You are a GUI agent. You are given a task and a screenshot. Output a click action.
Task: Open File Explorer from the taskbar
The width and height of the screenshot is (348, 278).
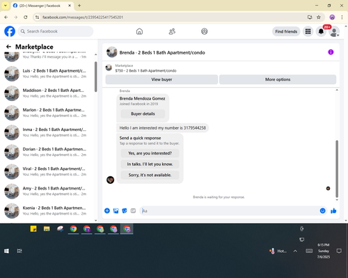coord(47,229)
